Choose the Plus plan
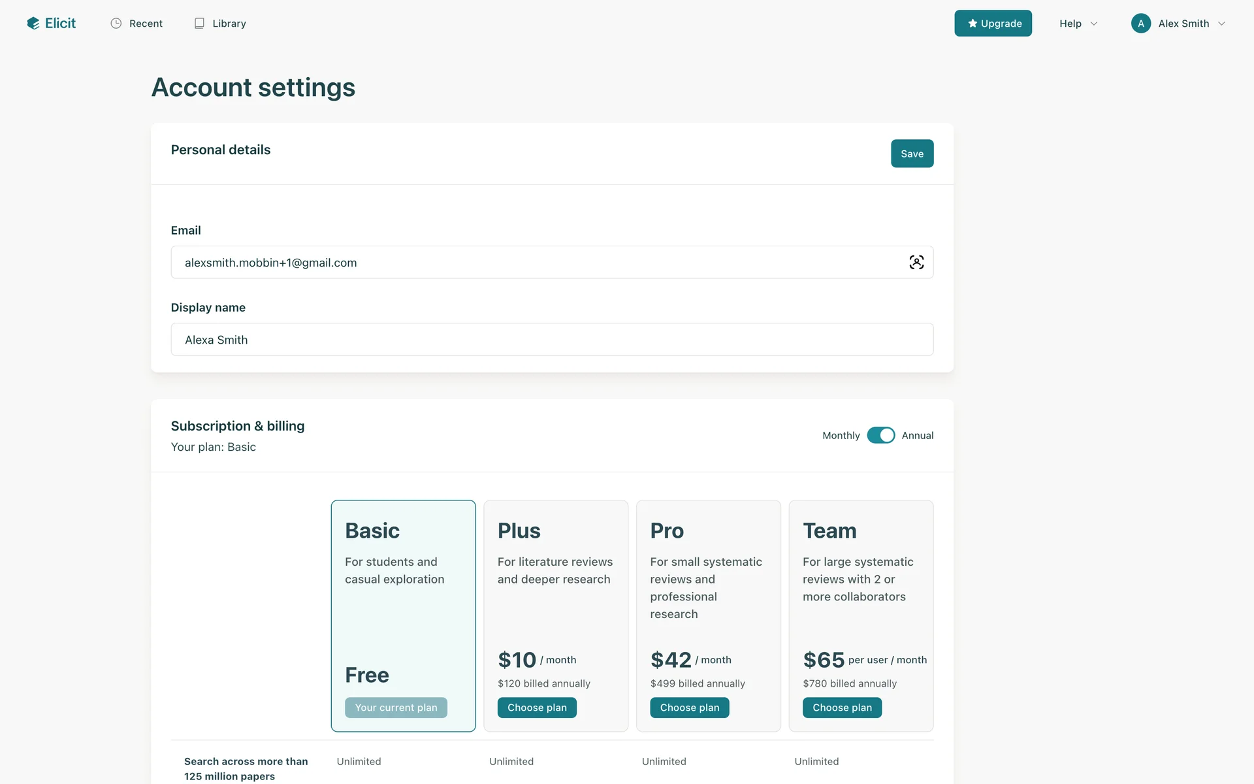 [x=537, y=708]
